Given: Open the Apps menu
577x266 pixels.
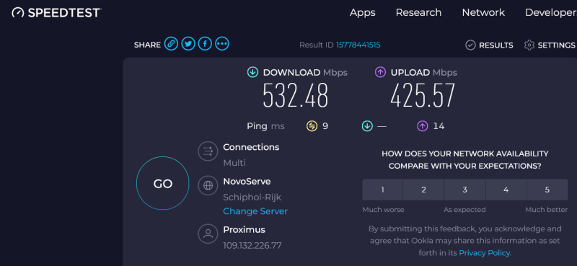Looking at the screenshot, I should point(363,13).
